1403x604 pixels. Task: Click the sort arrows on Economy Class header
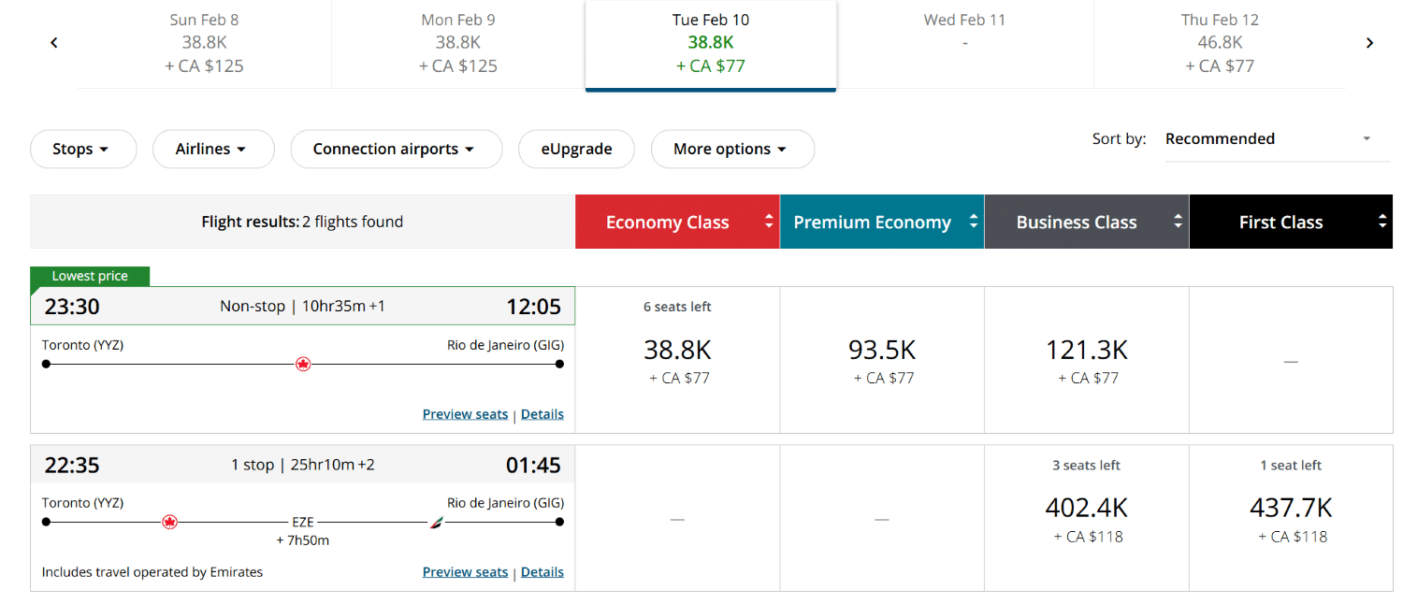[768, 222]
